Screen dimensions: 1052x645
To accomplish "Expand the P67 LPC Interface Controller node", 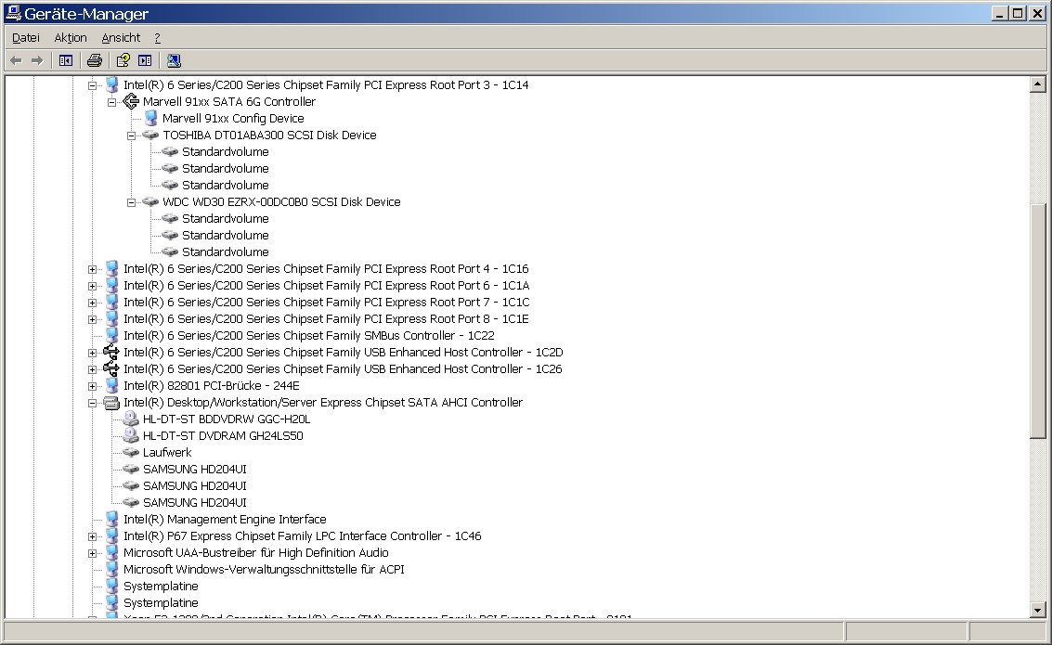I will click(x=92, y=536).
